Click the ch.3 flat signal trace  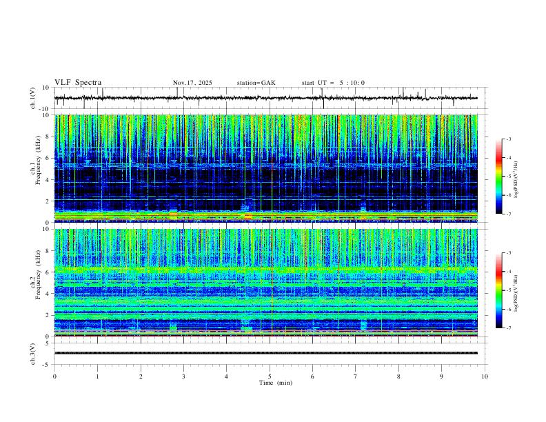pos(266,353)
